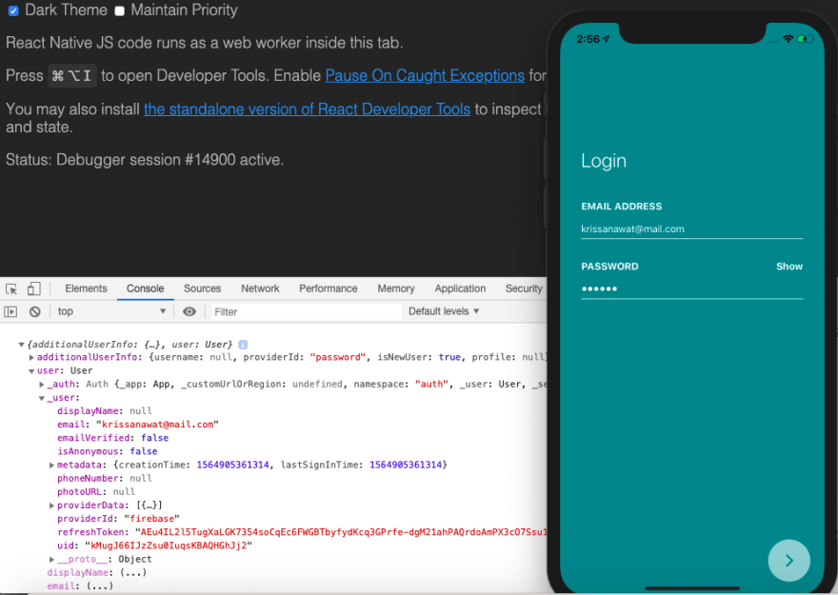Tap the battery icon in phone status bar
This screenshot has height=595, width=838.
click(x=805, y=39)
